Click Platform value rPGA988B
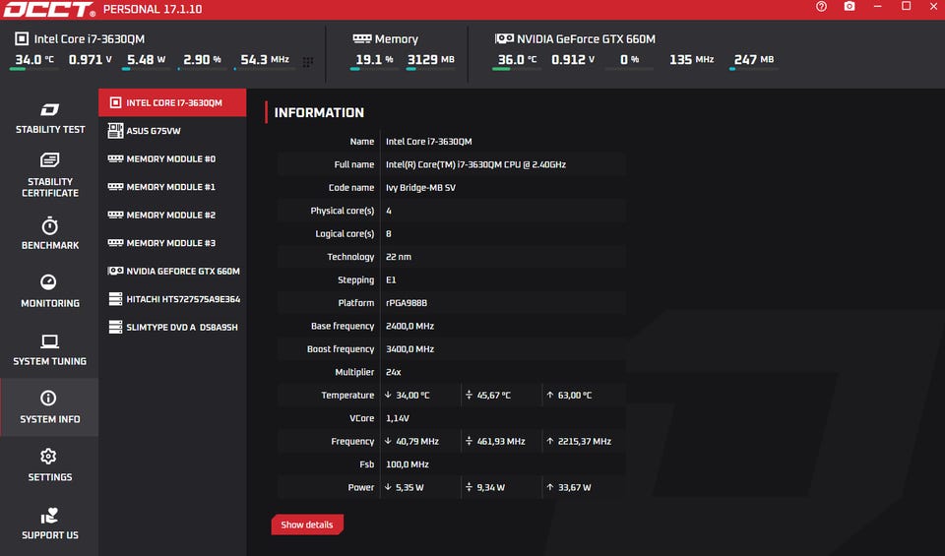 click(407, 303)
